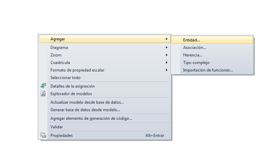Image resolution: width=260 pixels, height=155 pixels.
Task: Click the Propiedades icon
Action: [x=43, y=135]
